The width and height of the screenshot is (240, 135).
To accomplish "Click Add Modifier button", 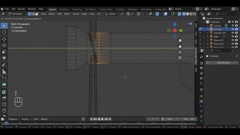I will click(x=222, y=63).
